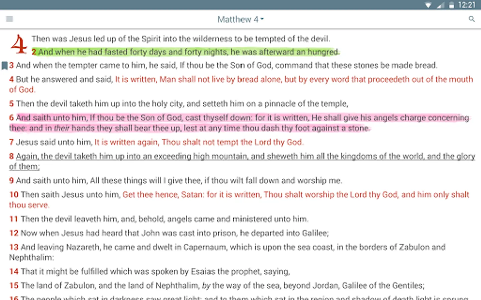Tap the bookmark icon beside verse 3
Viewport: 481px width, 300px height.
click(4, 65)
